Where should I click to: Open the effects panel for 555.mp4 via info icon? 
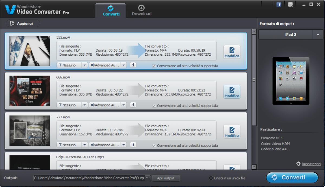coord(133,65)
